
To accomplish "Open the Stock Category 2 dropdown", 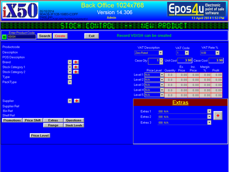I will coord(70,72).
